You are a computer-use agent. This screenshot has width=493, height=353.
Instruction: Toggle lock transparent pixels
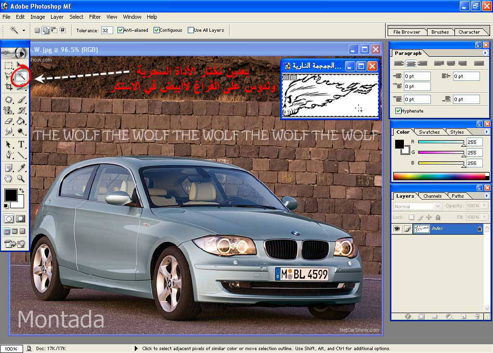(x=411, y=217)
